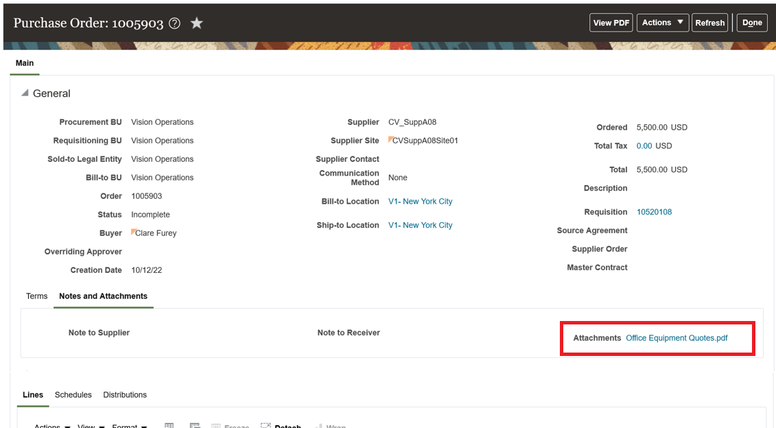Open the Lines tab
The height and width of the screenshot is (428, 776).
pos(33,394)
